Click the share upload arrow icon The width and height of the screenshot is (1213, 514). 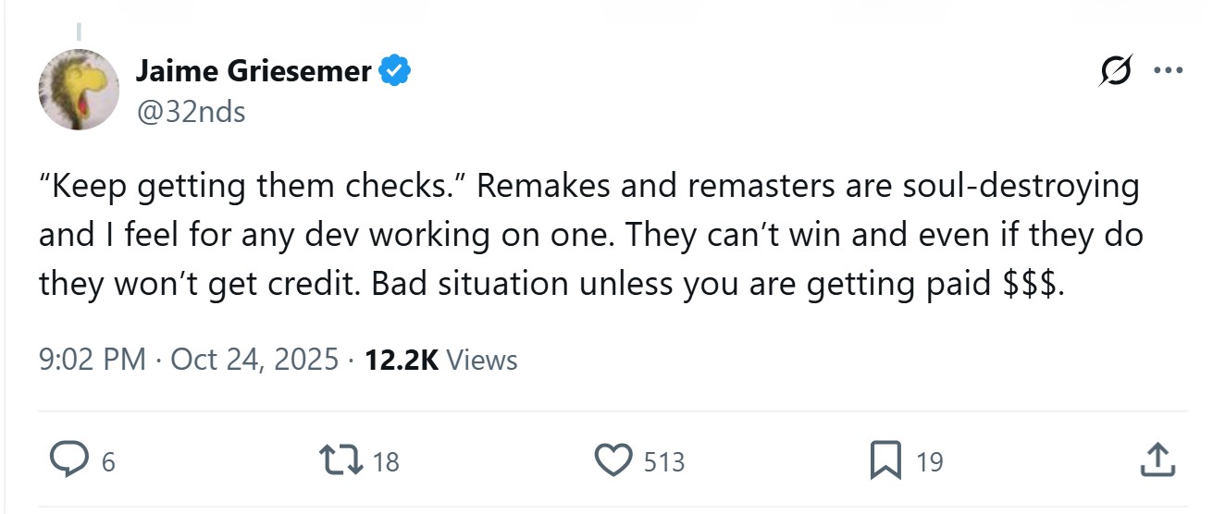1157,460
